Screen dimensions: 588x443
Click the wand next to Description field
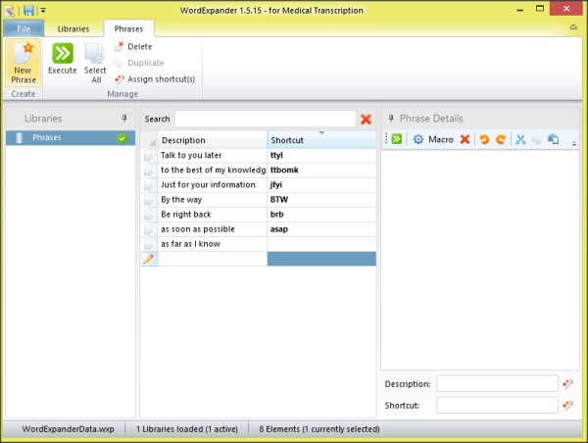tap(567, 384)
